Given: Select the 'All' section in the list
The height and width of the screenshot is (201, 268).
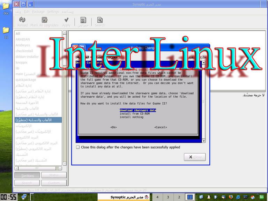Looking at the screenshot, I should (x=38, y=33).
